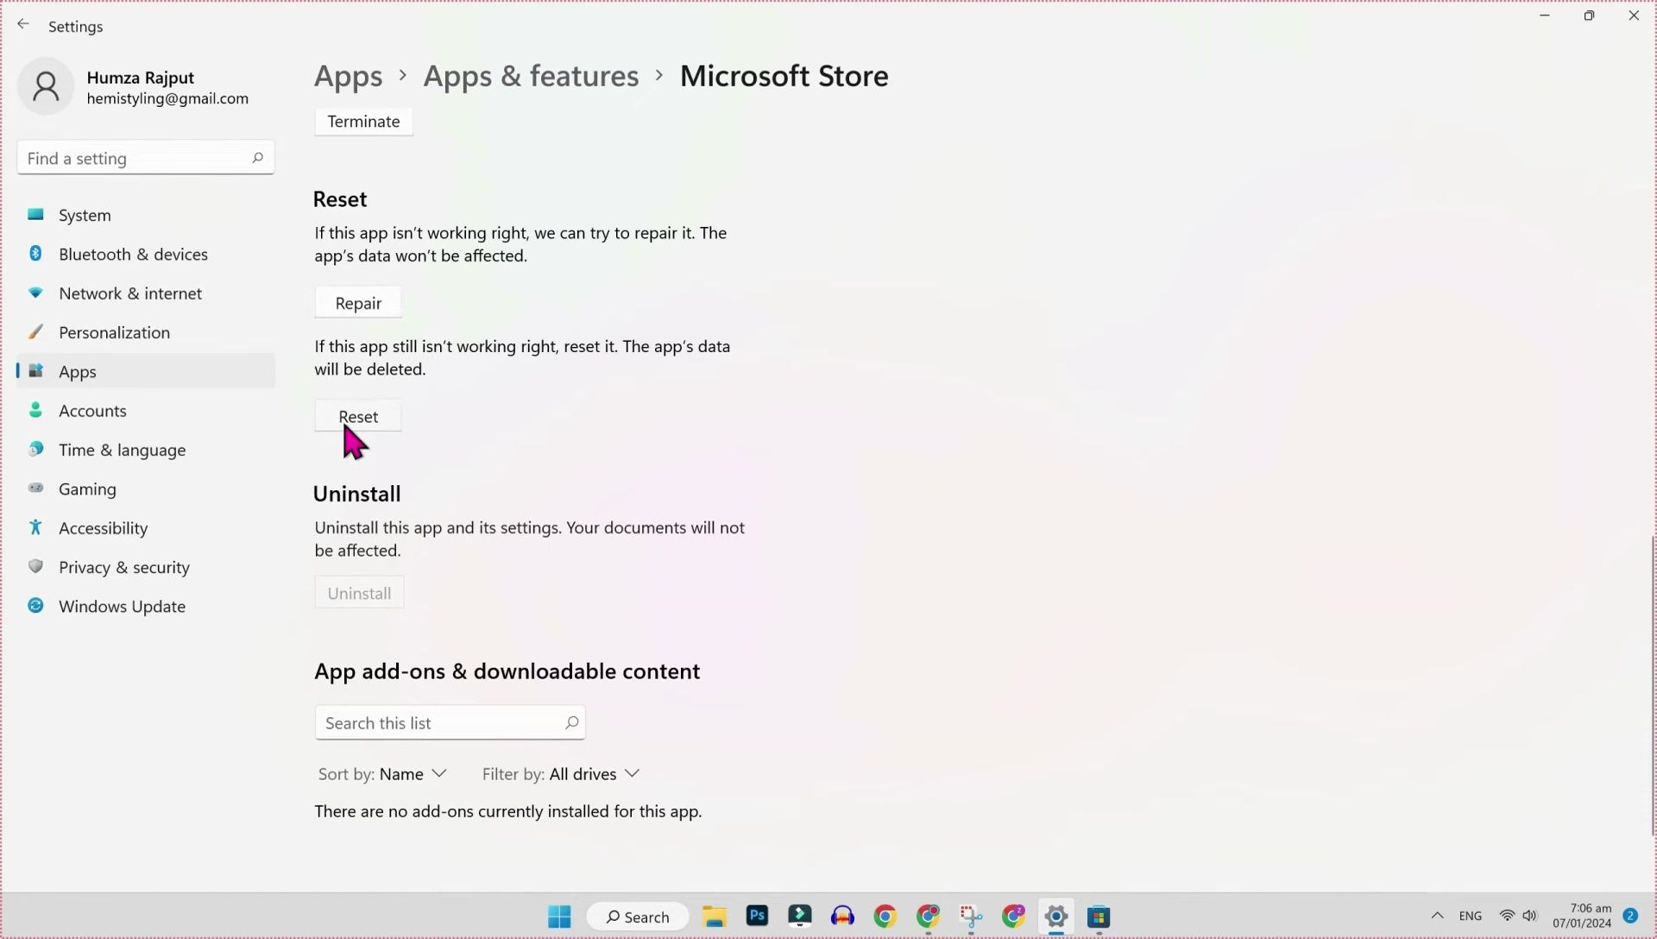Navigate to Apps & features breadcrumb
The image size is (1657, 939).
coord(531,76)
